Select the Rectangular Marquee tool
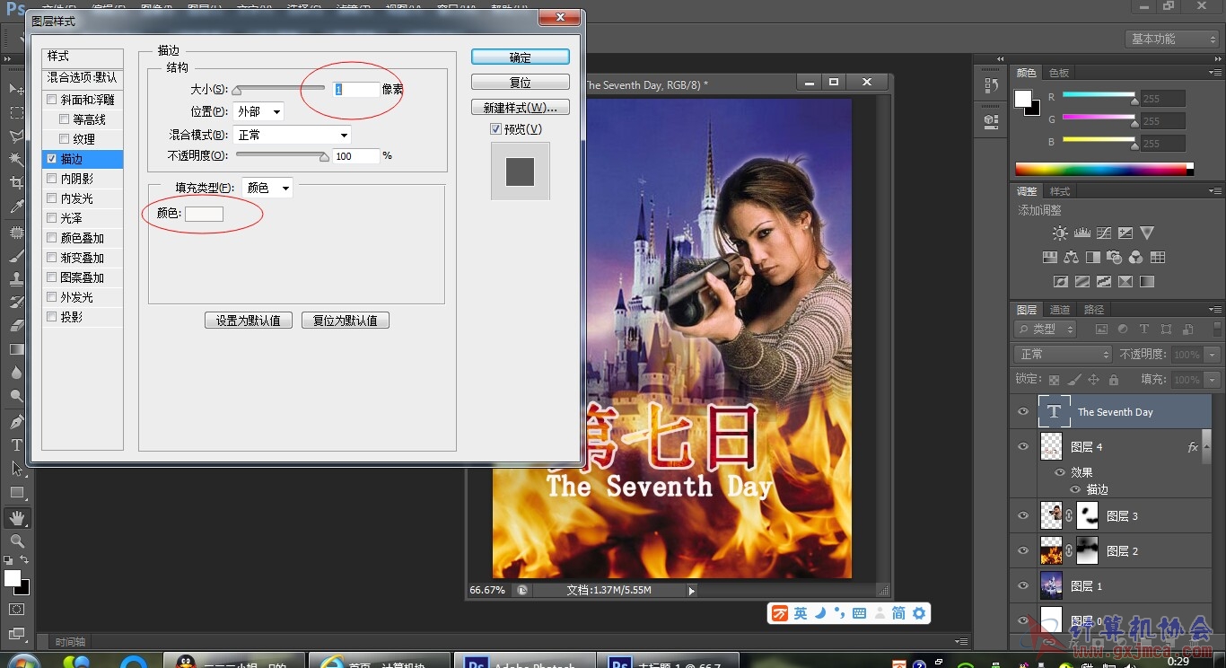The width and height of the screenshot is (1226, 668). 16,113
